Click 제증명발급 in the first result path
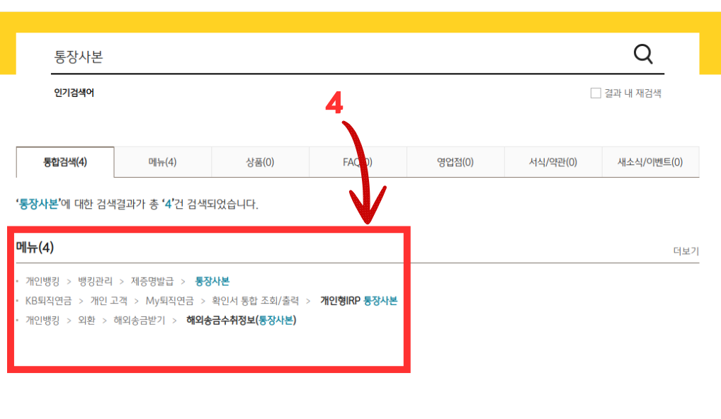This screenshot has height=419, width=721. coord(152,281)
